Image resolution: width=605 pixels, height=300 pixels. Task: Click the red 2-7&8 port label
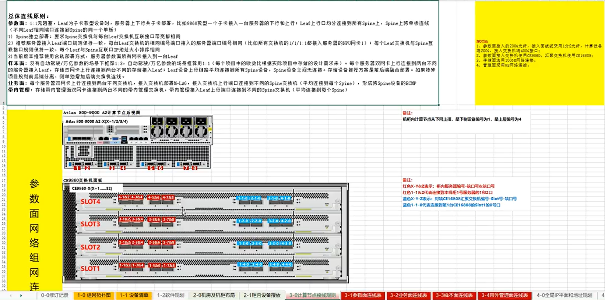point(169,243)
